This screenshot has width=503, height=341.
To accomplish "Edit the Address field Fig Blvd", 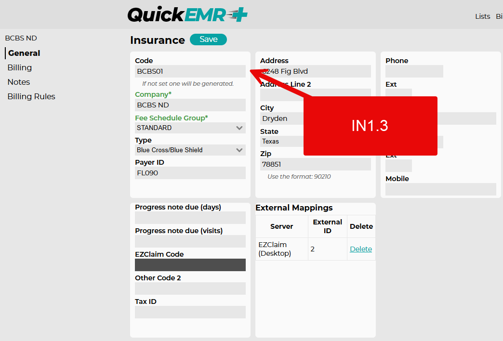I will (x=315, y=71).
